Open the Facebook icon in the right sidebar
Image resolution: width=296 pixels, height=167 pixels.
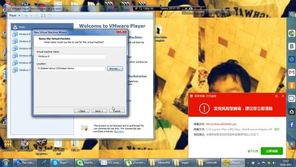(x=292, y=125)
